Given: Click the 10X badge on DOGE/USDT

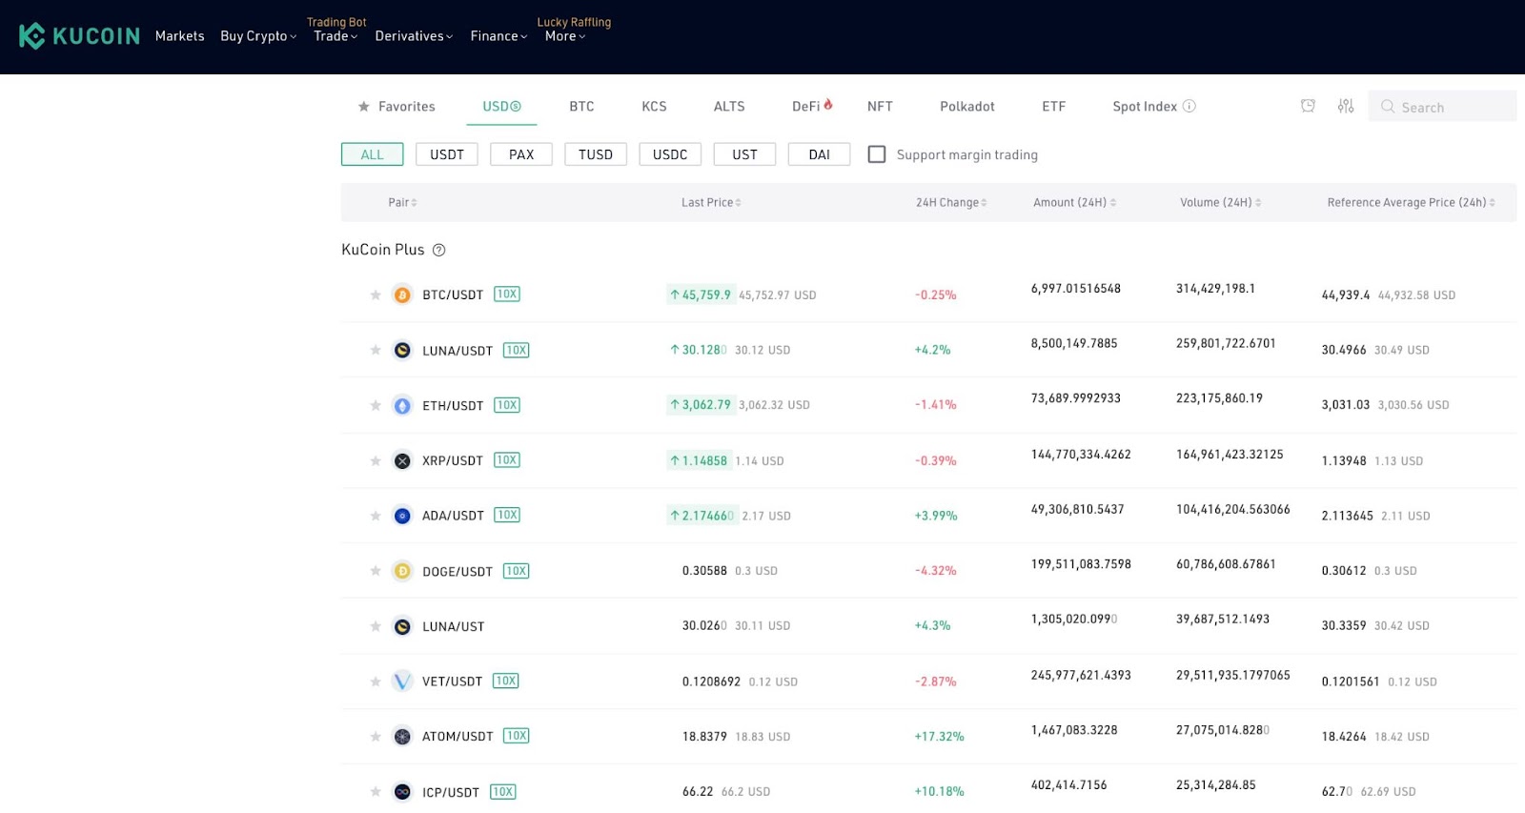Looking at the screenshot, I should coord(516,570).
